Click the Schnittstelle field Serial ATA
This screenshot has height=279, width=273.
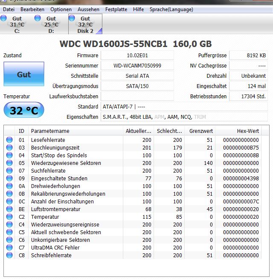point(137,76)
